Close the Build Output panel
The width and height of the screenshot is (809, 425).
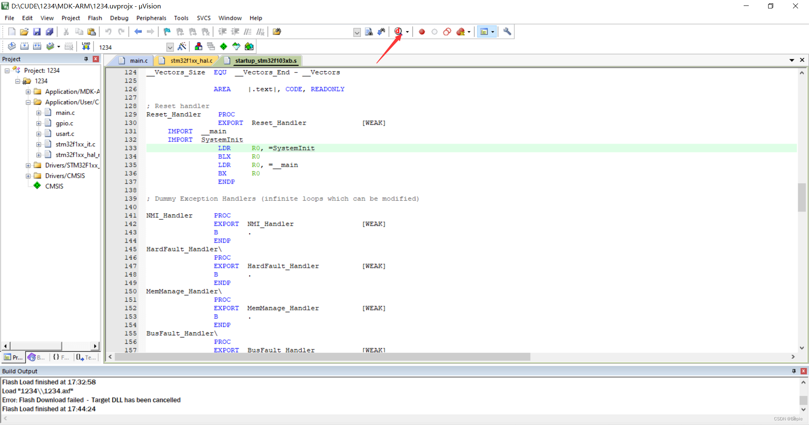[804, 371]
